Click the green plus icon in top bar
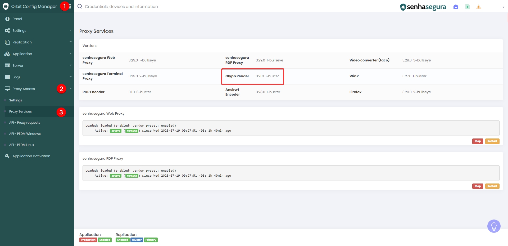Image resolution: width=508 pixels, height=246 pixels. tap(468, 7)
